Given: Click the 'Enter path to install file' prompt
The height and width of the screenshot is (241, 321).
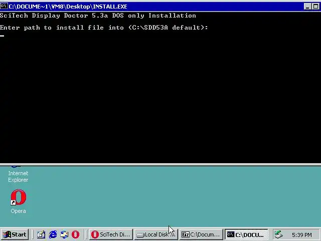Looking at the screenshot, I should point(104,28).
